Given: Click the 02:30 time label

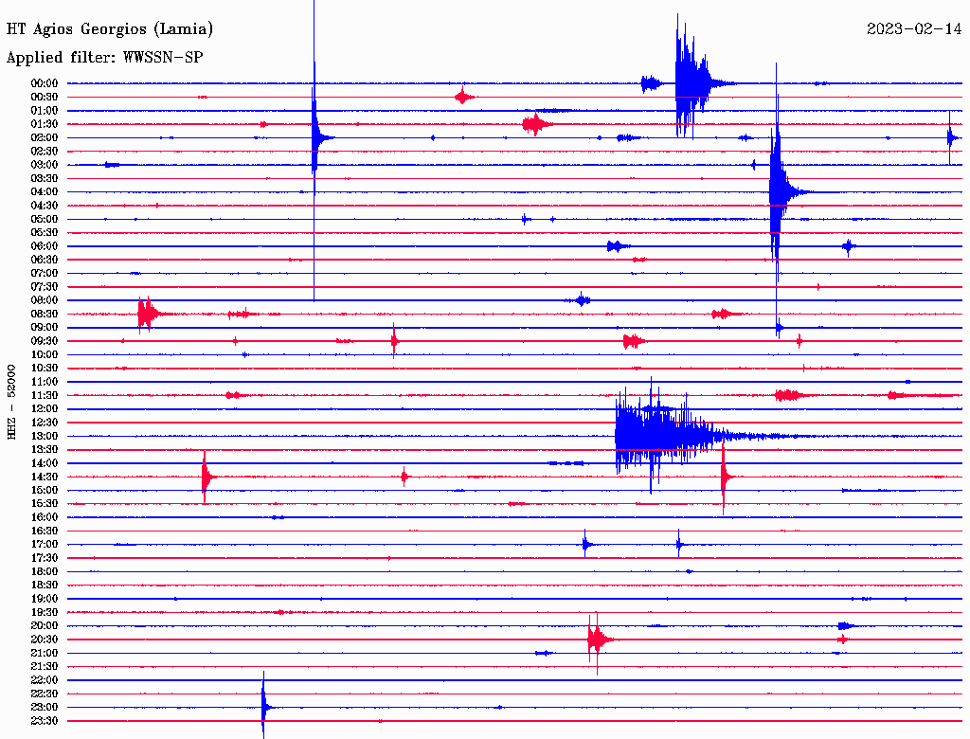Looking at the screenshot, I should (45, 152).
